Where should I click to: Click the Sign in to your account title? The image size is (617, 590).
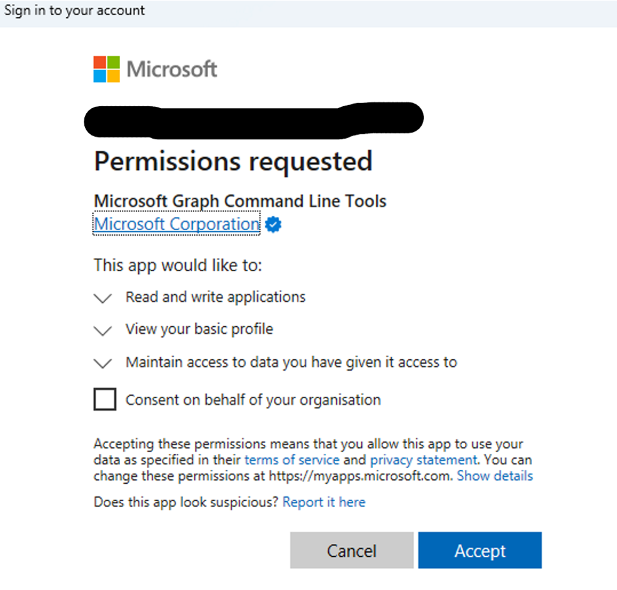pos(74,11)
